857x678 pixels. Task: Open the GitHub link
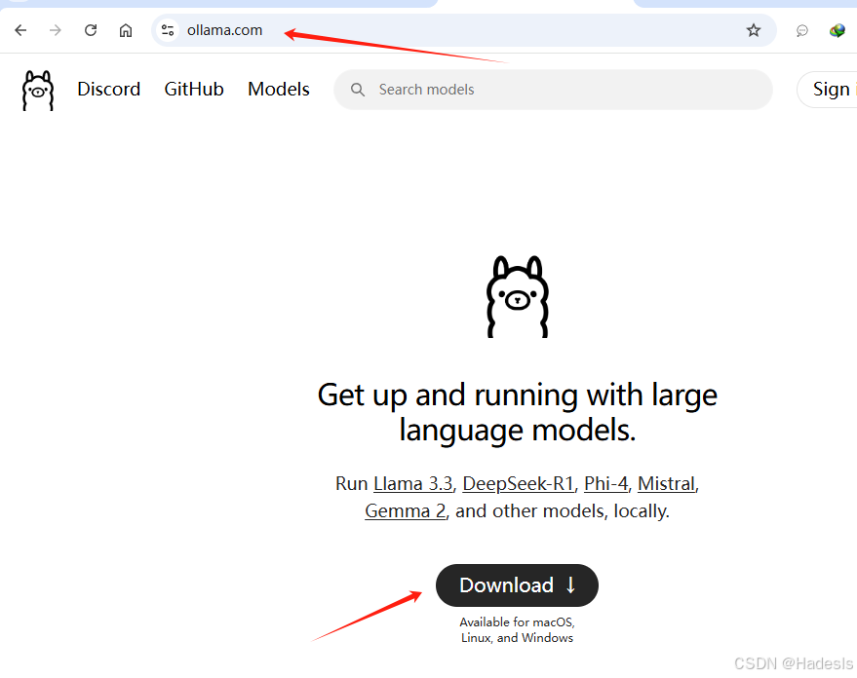(194, 89)
